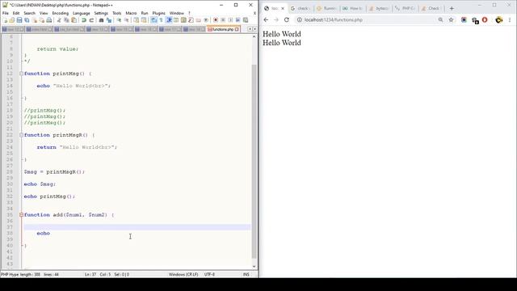
Task: Toggle INS mode in status bar
Action: coord(246,275)
